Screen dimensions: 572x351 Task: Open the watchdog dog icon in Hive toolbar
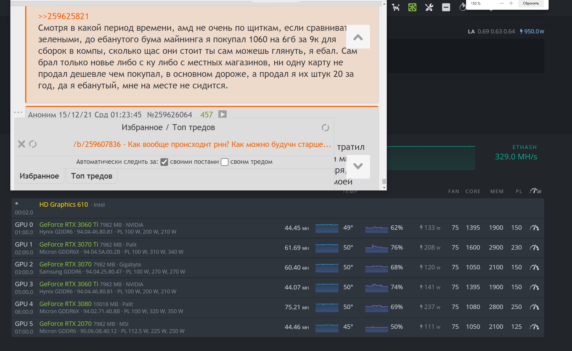pos(396,7)
